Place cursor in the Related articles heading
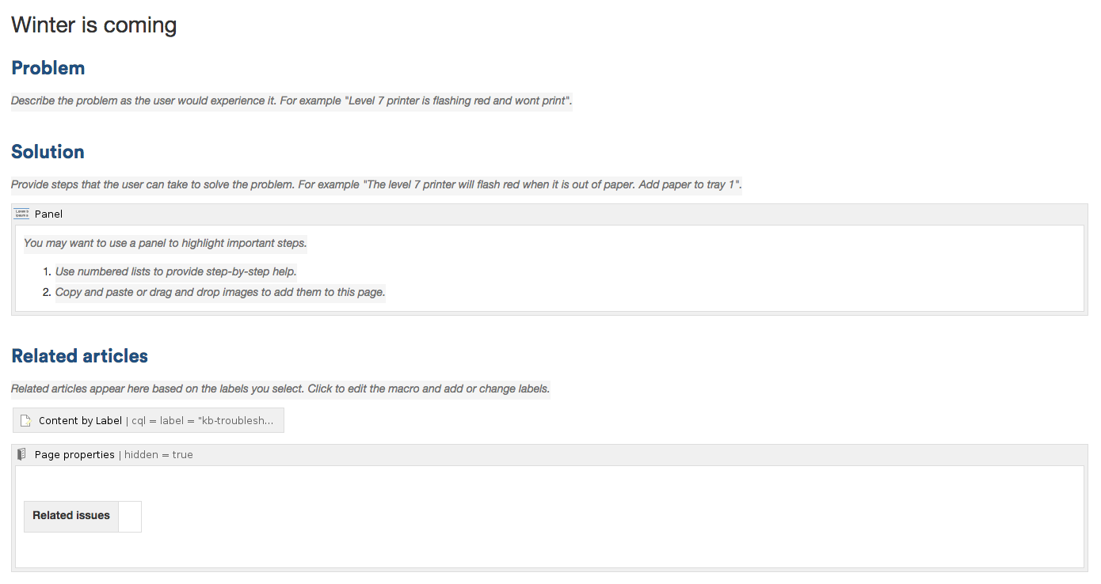 click(79, 356)
